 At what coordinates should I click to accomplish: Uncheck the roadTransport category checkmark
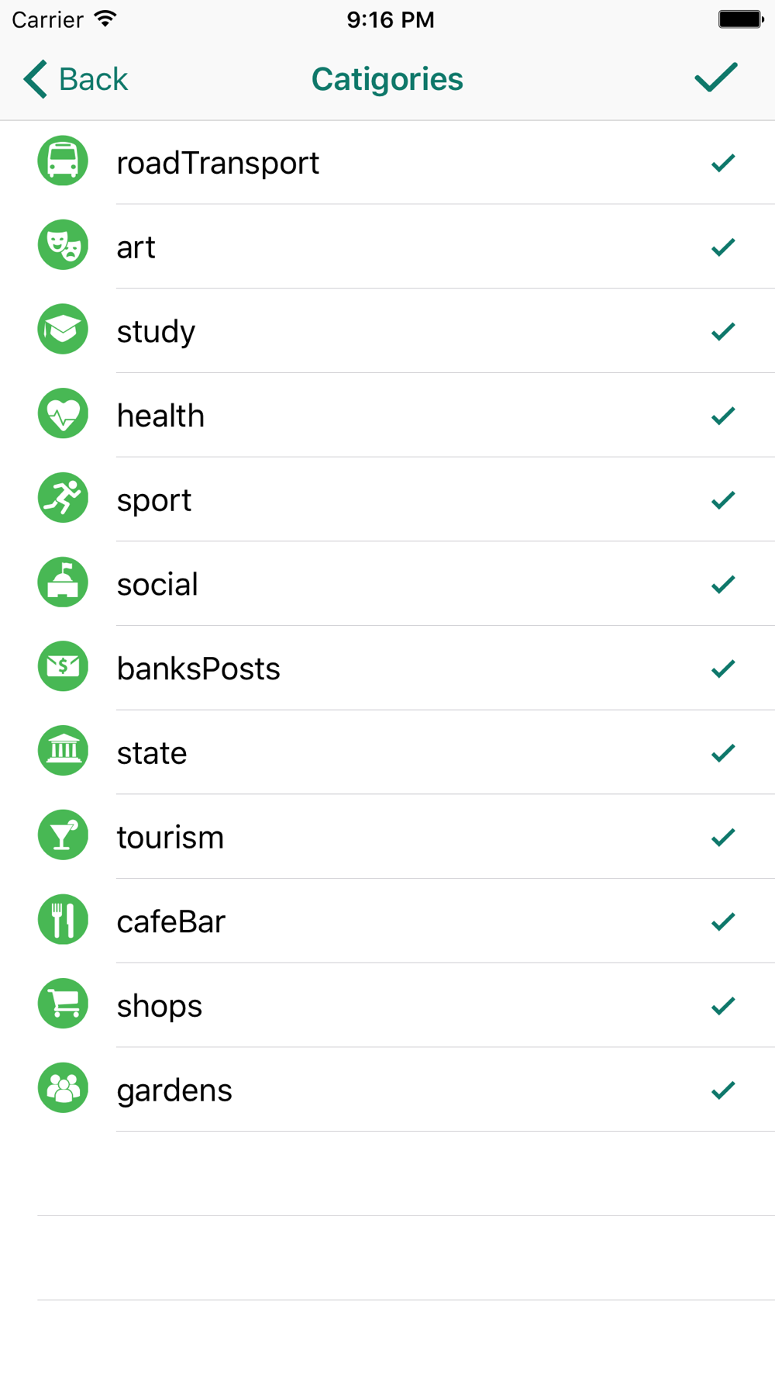click(x=723, y=163)
